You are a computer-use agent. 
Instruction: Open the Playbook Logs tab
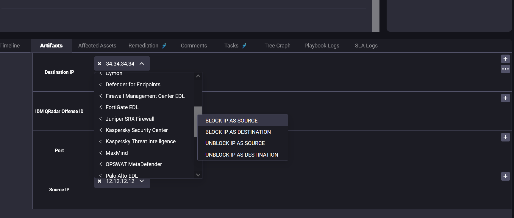tap(322, 46)
